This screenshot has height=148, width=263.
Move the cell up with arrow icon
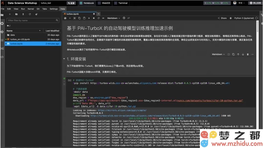point(238,54)
